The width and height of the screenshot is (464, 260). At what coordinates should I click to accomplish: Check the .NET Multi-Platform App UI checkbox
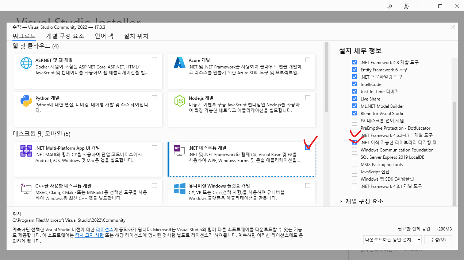pyautogui.click(x=154, y=147)
